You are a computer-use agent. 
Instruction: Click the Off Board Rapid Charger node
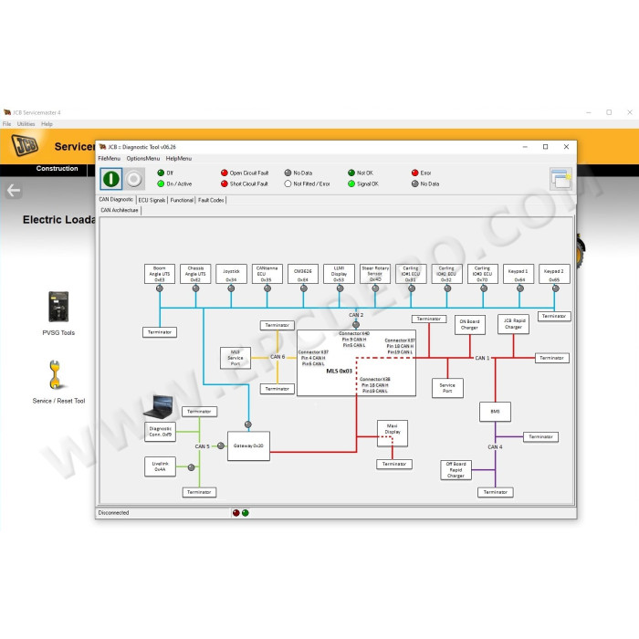click(456, 470)
